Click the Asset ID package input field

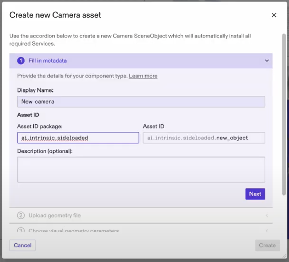pyautogui.click(x=78, y=138)
